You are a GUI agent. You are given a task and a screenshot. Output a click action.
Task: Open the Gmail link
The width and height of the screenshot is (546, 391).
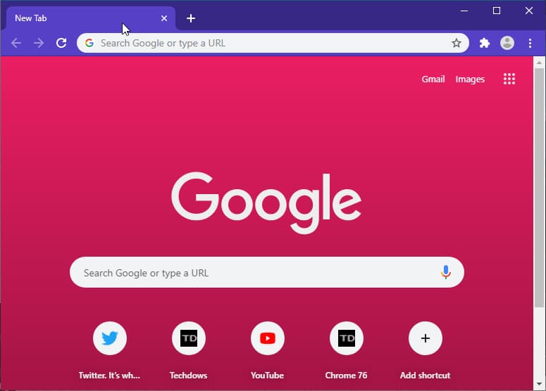(433, 79)
